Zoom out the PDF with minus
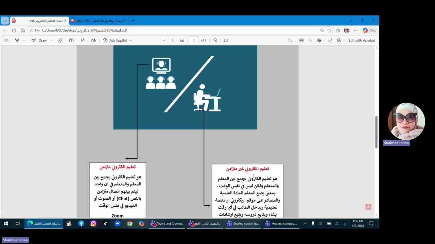Image resolution: width=435 pixels, height=244 pixels. [164, 40]
